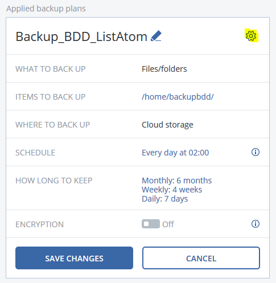
Task: Open Monthly: 6 months retention setting
Action: (x=176, y=181)
